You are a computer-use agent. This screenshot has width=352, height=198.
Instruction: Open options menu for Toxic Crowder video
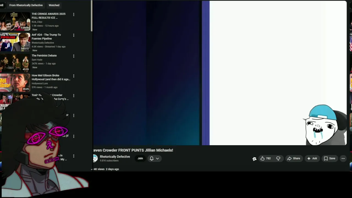[x=73, y=96]
